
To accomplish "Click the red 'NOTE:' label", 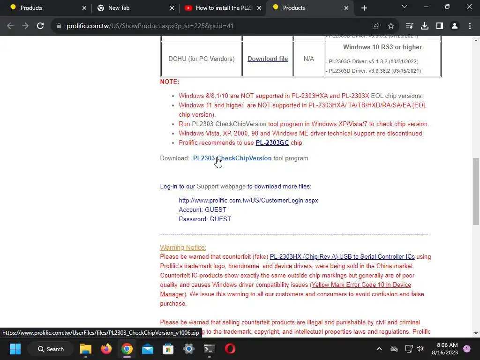I will (170, 82).
